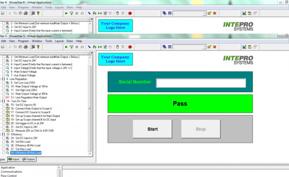289x177 pixels.
Task: Click scroll-up arrow of PowerStar 5 program tree
Action: 90,57
